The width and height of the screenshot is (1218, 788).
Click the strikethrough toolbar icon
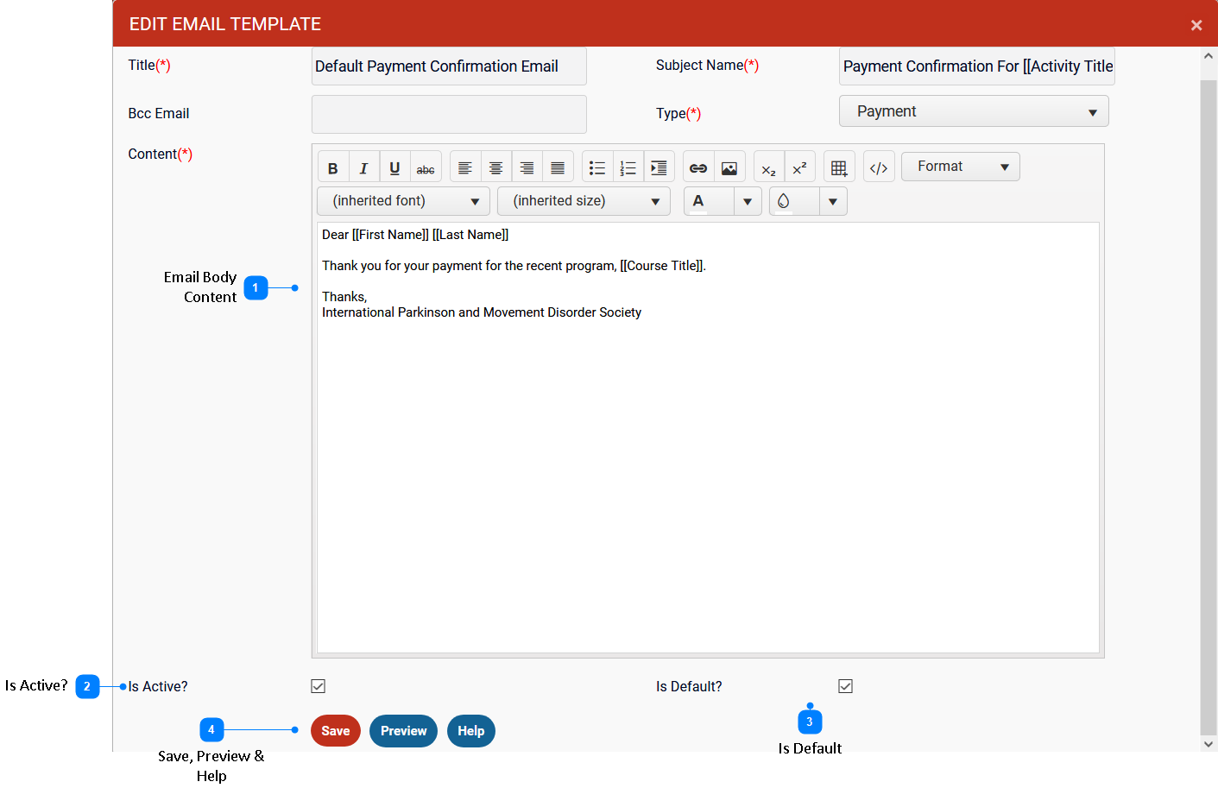pos(426,167)
